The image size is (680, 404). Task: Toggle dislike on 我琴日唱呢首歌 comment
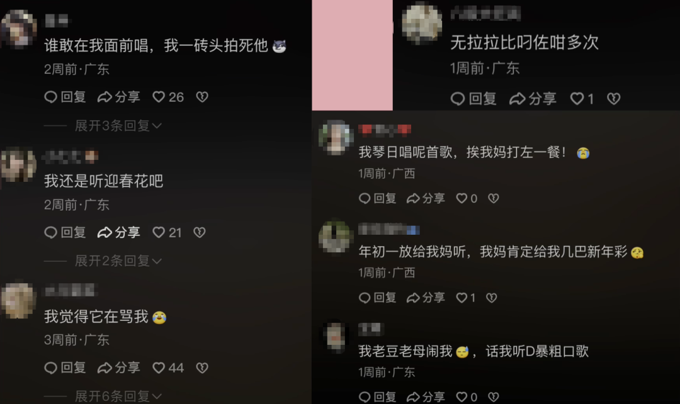coord(494,198)
